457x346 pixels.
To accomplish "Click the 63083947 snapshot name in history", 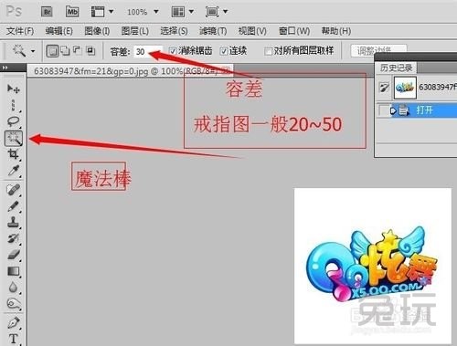I will pos(438,87).
